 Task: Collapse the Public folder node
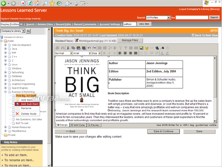point(2,41)
